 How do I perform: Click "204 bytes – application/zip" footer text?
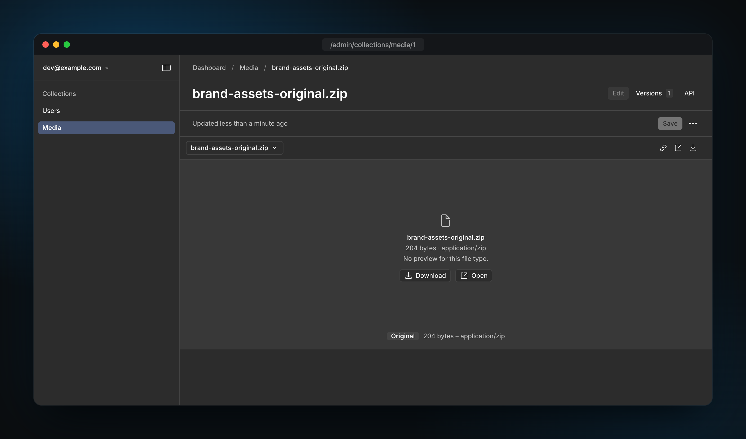(x=464, y=336)
